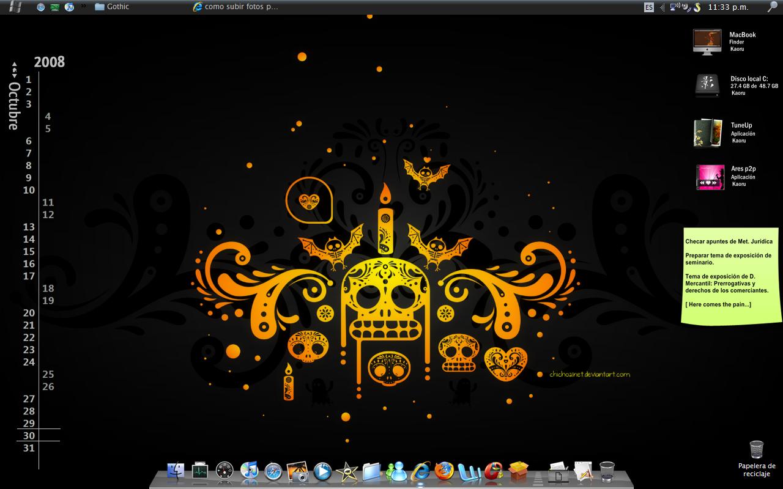Image resolution: width=783 pixels, height=489 pixels.
Task: Open the Dashboard gauge icon in dock
Action: 225,471
